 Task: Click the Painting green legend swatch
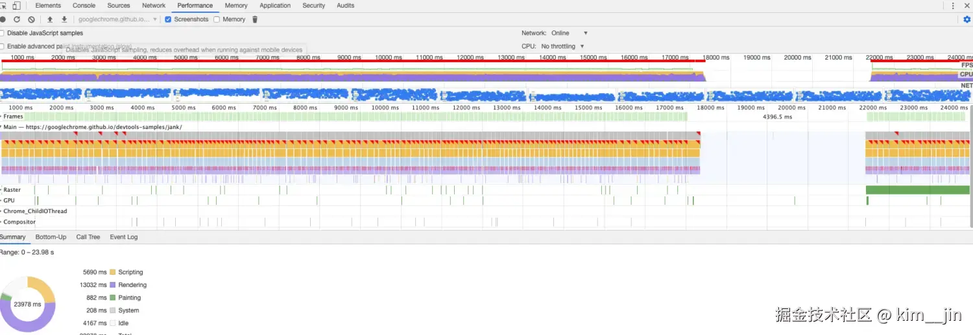click(x=113, y=298)
